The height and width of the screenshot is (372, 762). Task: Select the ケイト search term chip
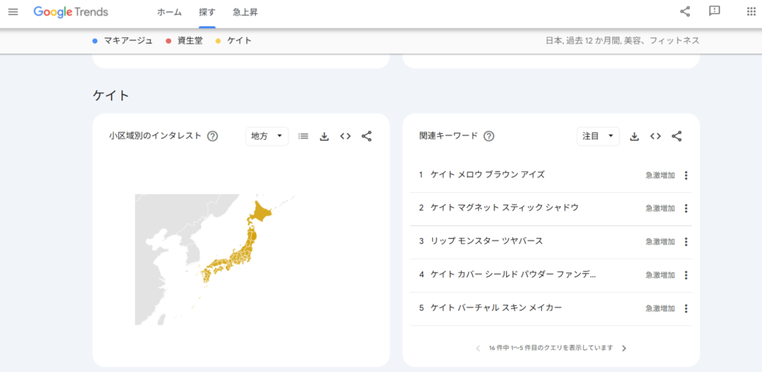click(x=239, y=40)
